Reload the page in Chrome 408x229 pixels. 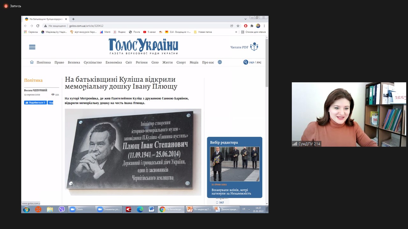click(38, 26)
